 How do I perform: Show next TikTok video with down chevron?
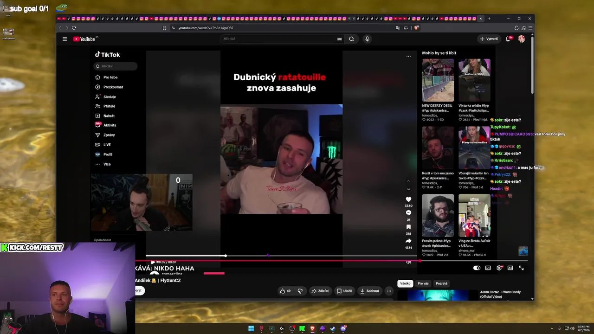[408, 189]
